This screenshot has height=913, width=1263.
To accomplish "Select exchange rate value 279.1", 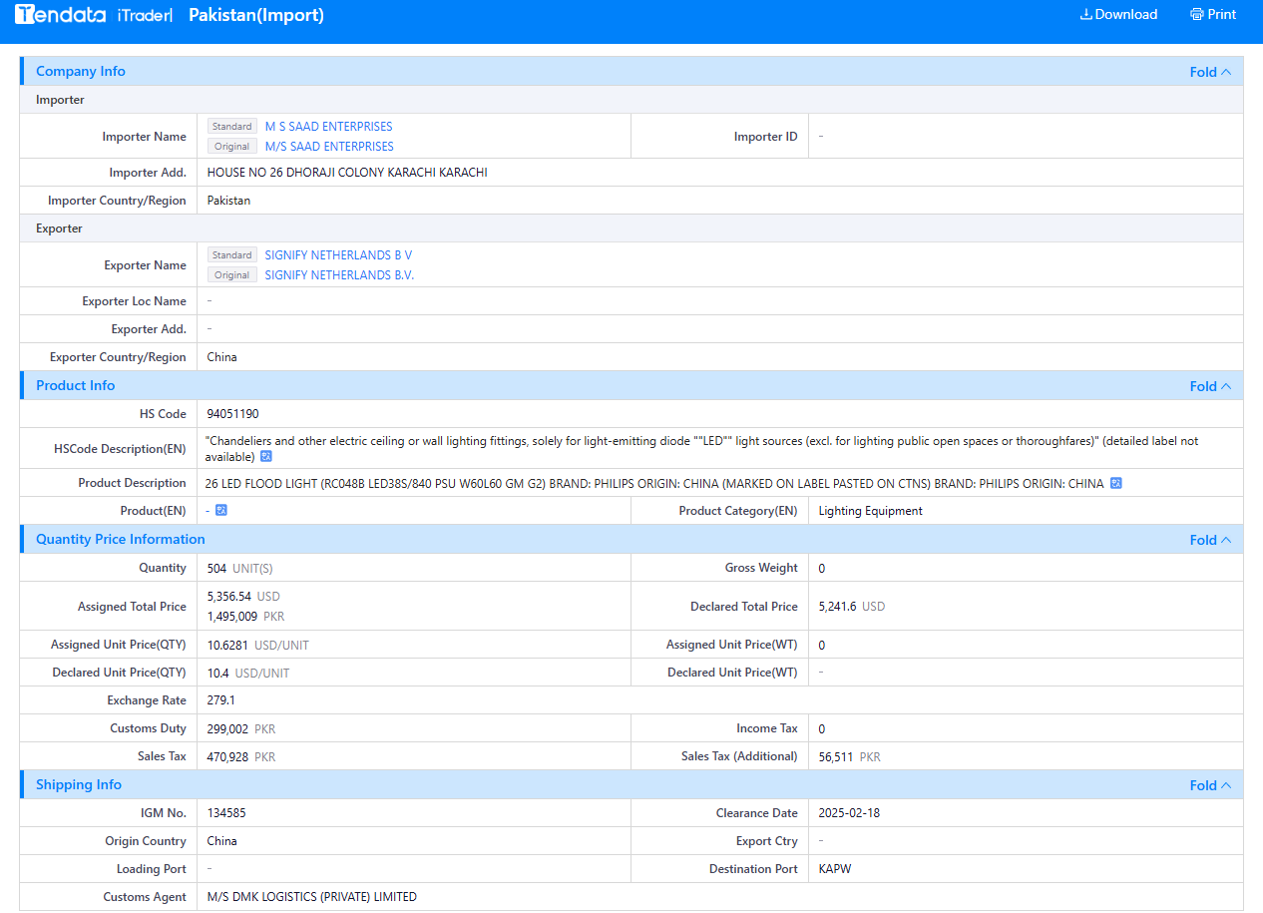I will 221,700.
